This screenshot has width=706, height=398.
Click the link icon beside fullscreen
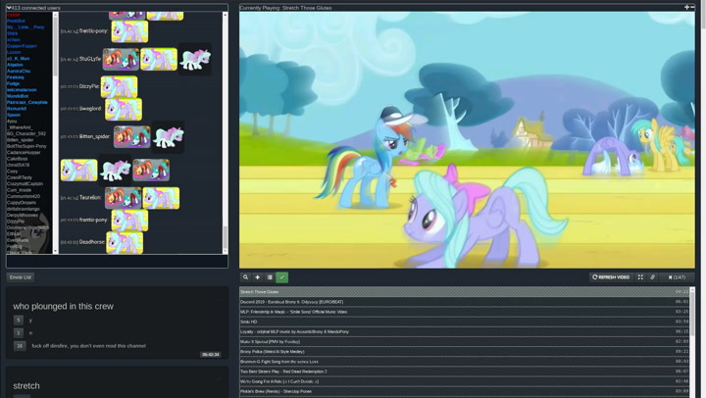point(653,277)
